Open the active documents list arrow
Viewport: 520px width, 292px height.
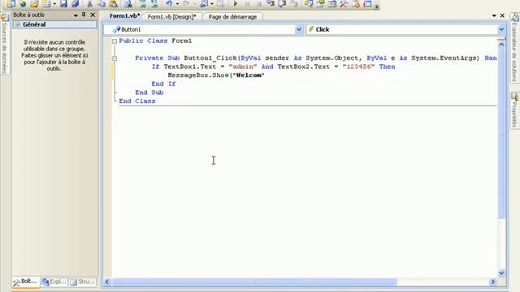[494, 15]
